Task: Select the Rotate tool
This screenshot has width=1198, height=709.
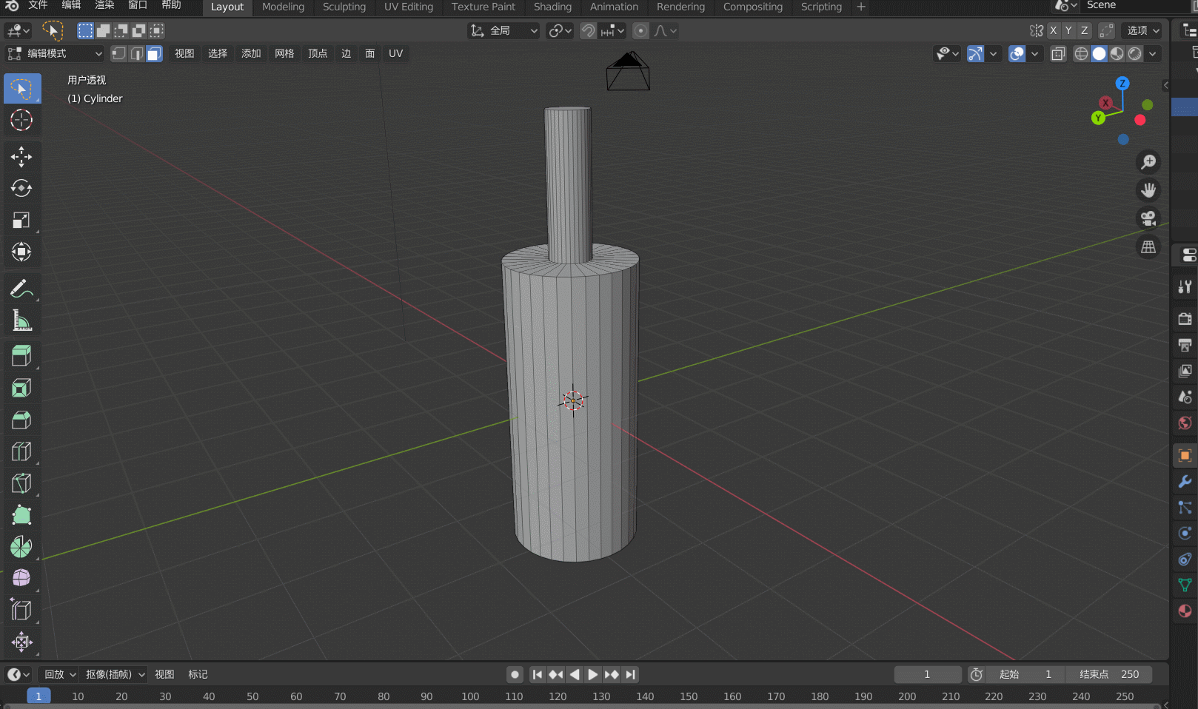Action: pyautogui.click(x=21, y=188)
